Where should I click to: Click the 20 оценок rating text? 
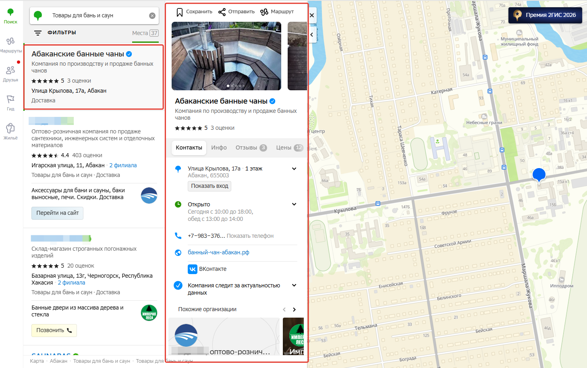tap(81, 266)
